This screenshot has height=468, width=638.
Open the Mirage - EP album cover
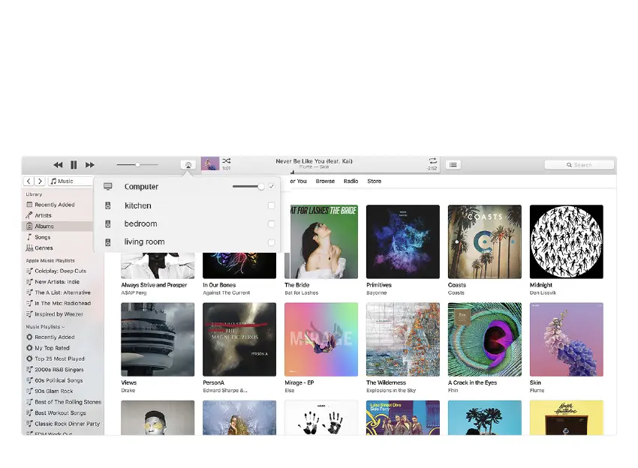coord(321,340)
